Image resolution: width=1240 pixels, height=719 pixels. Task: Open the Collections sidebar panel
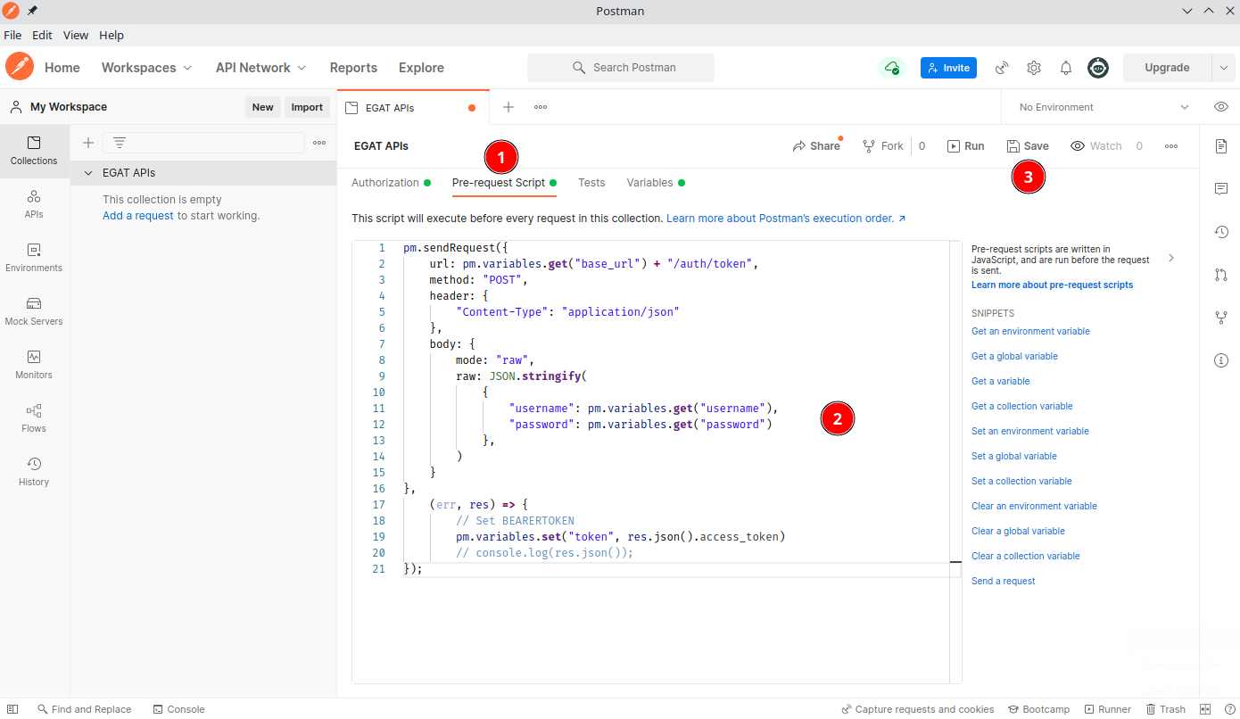34,151
